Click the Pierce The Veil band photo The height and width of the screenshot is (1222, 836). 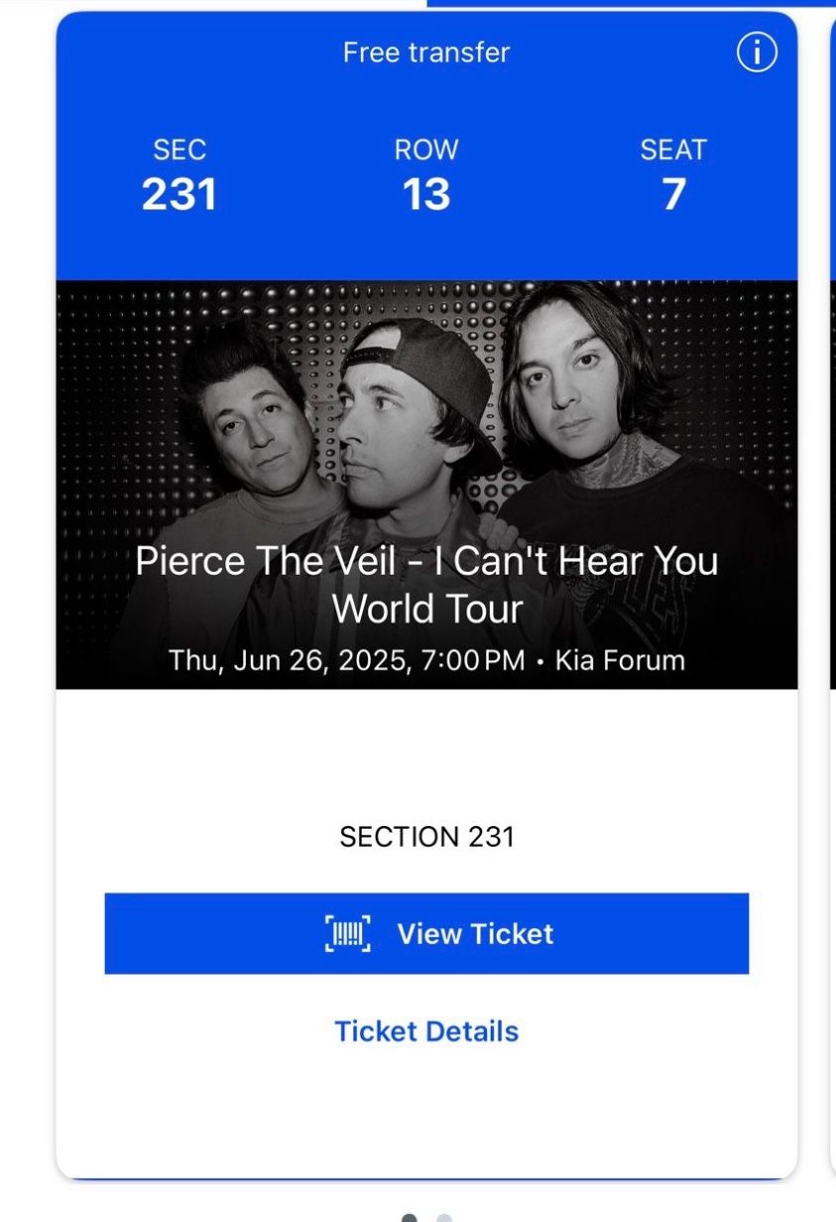[426, 417]
